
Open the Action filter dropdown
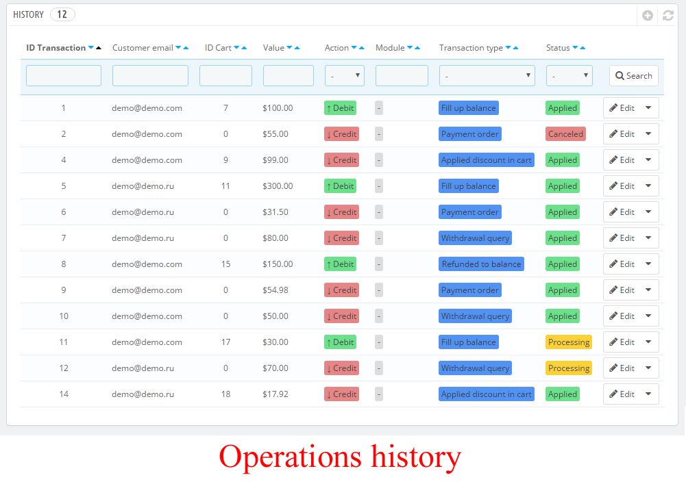(344, 75)
